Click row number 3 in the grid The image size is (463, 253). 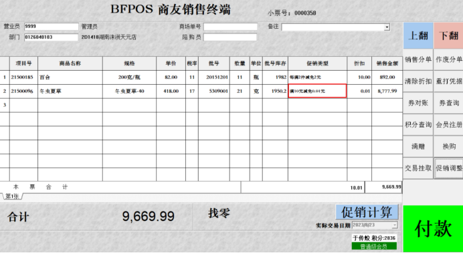tap(5, 105)
